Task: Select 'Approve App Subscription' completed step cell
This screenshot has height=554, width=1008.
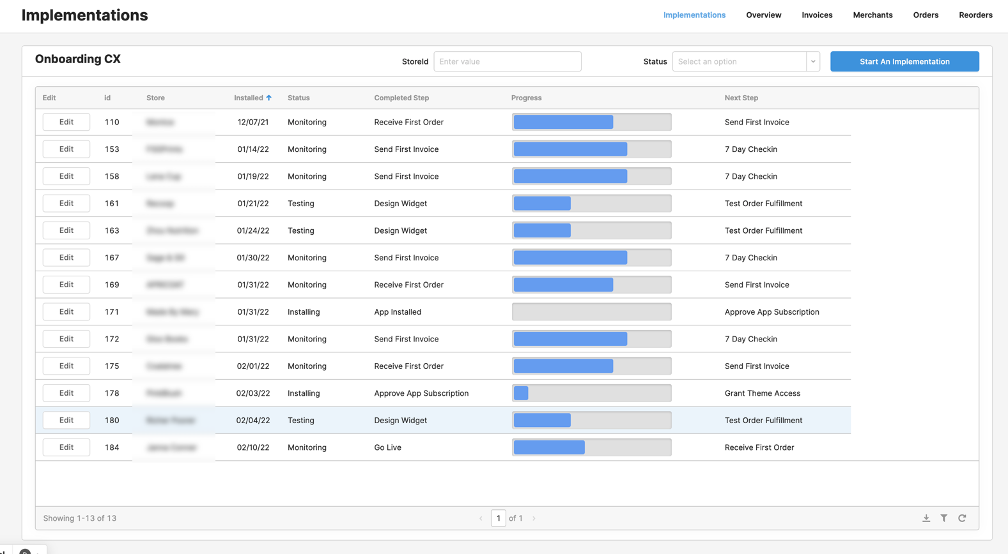Action: click(421, 393)
